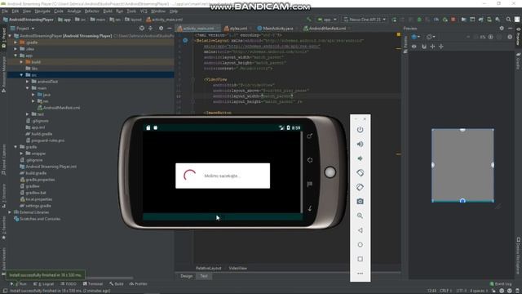The image size is (522, 294).
Task: Expand External Libraries in the project tree
Action: (9, 212)
